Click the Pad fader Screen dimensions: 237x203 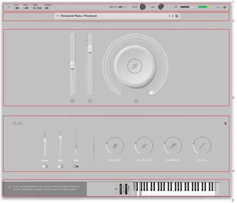(x=76, y=146)
